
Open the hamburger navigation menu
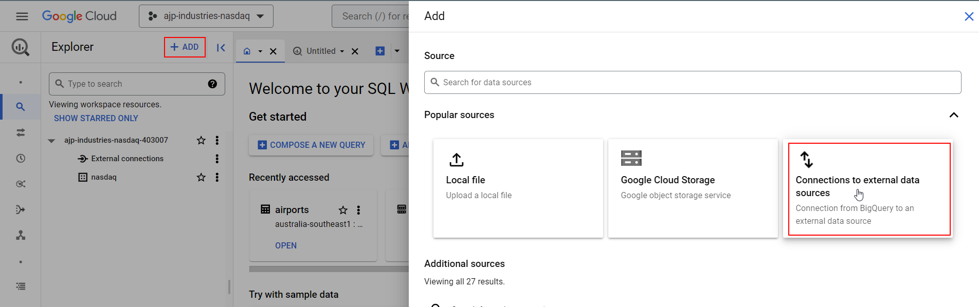coord(22,16)
